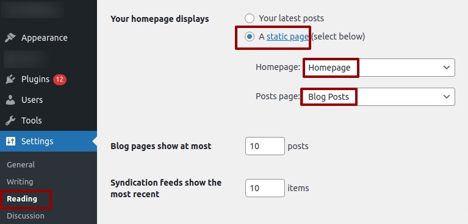This screenshot has width=468, height=224.
Task: Click the Posts page dropdown chevron arrow
Action: (x=447, y=97)
